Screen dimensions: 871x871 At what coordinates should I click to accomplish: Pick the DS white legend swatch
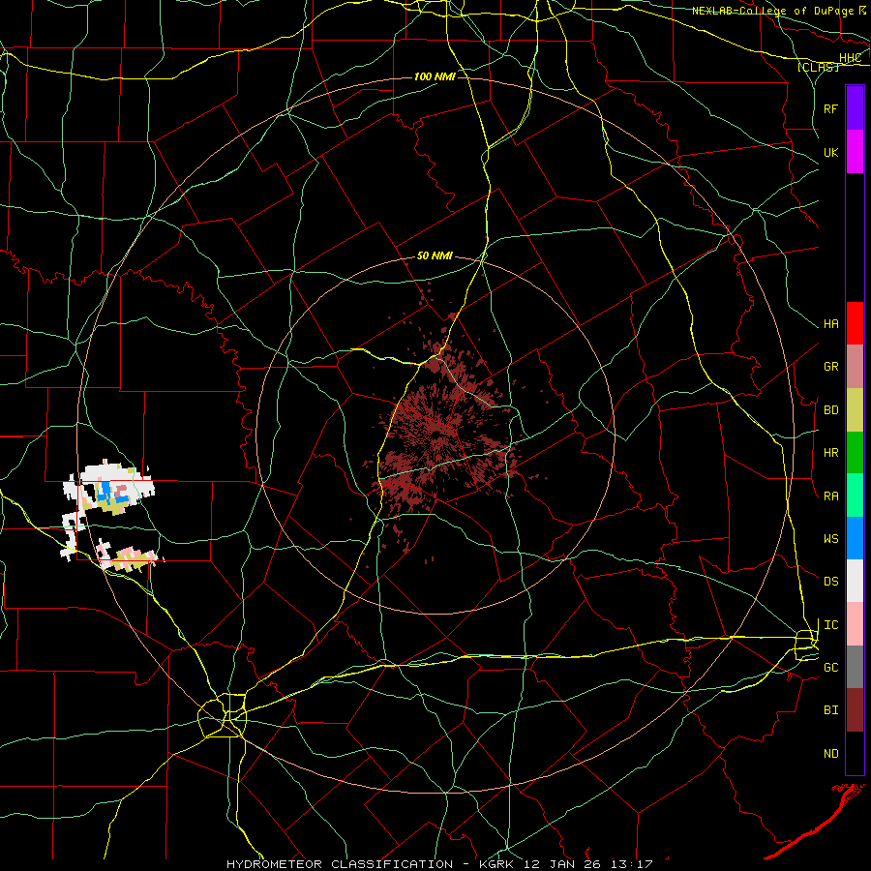click(x=855, y=581)
